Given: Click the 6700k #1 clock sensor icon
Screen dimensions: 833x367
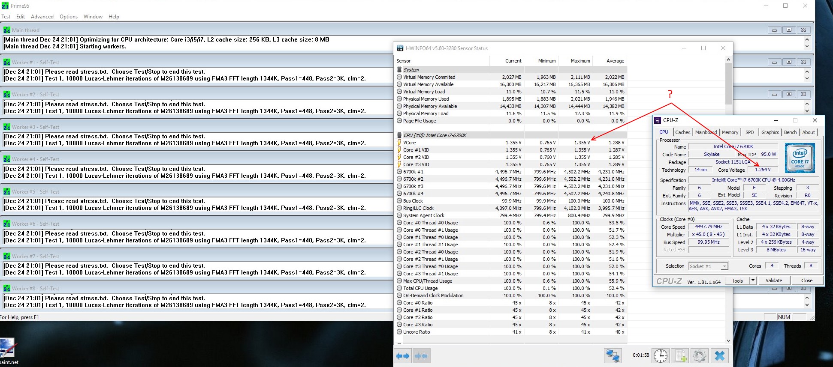Looking at the screenshot, I should [x=399, y=172].
